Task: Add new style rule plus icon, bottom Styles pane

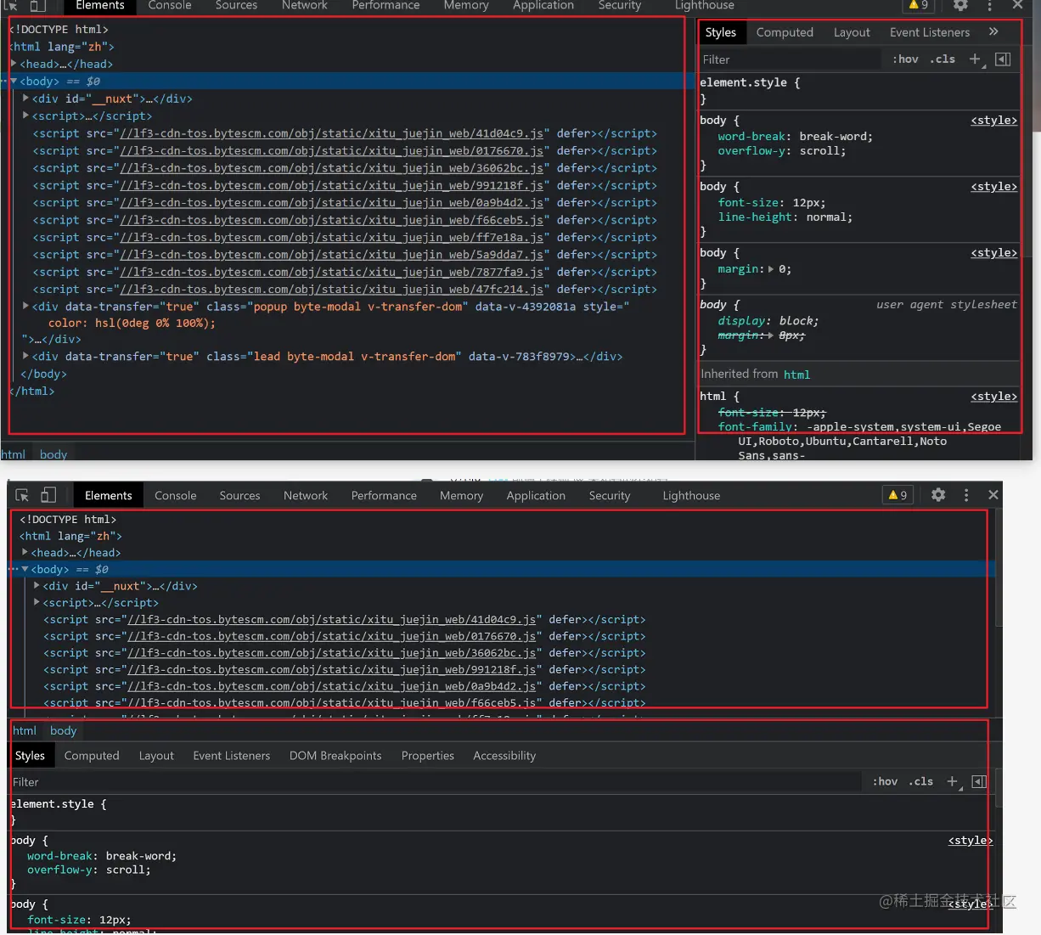Action: click(953, 781)
